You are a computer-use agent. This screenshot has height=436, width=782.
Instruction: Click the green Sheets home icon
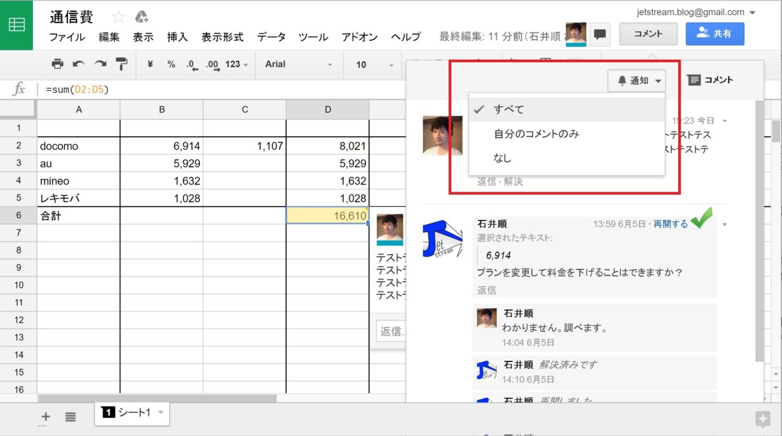pos(16,25)
